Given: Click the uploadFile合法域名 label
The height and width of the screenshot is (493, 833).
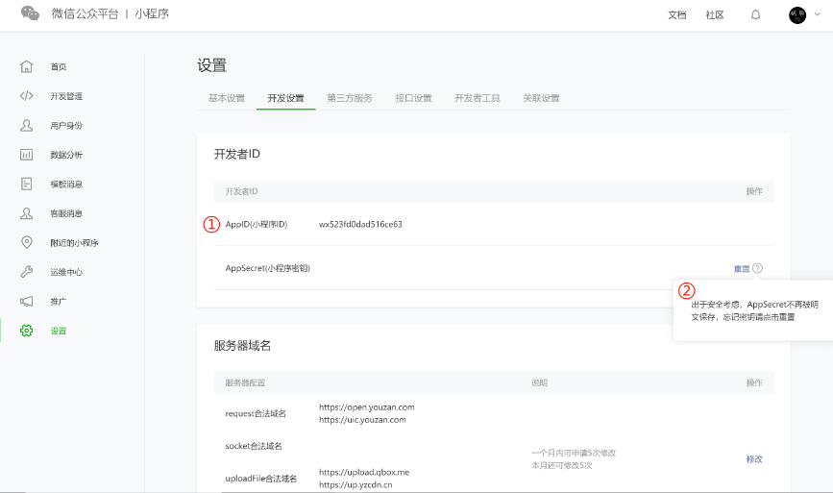Looking at the screenshot, I should click(260, 479).
